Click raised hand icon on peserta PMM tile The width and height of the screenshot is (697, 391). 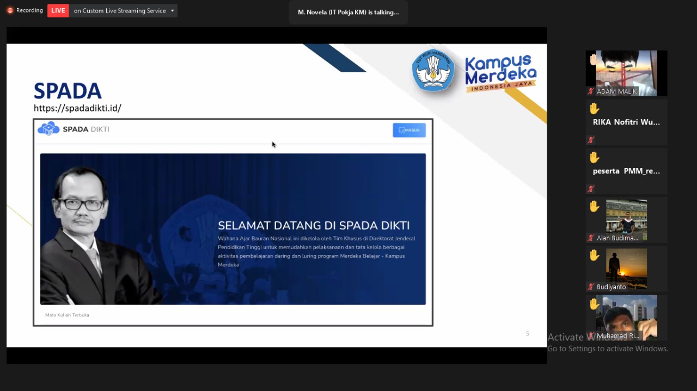[x=594, y=157]
